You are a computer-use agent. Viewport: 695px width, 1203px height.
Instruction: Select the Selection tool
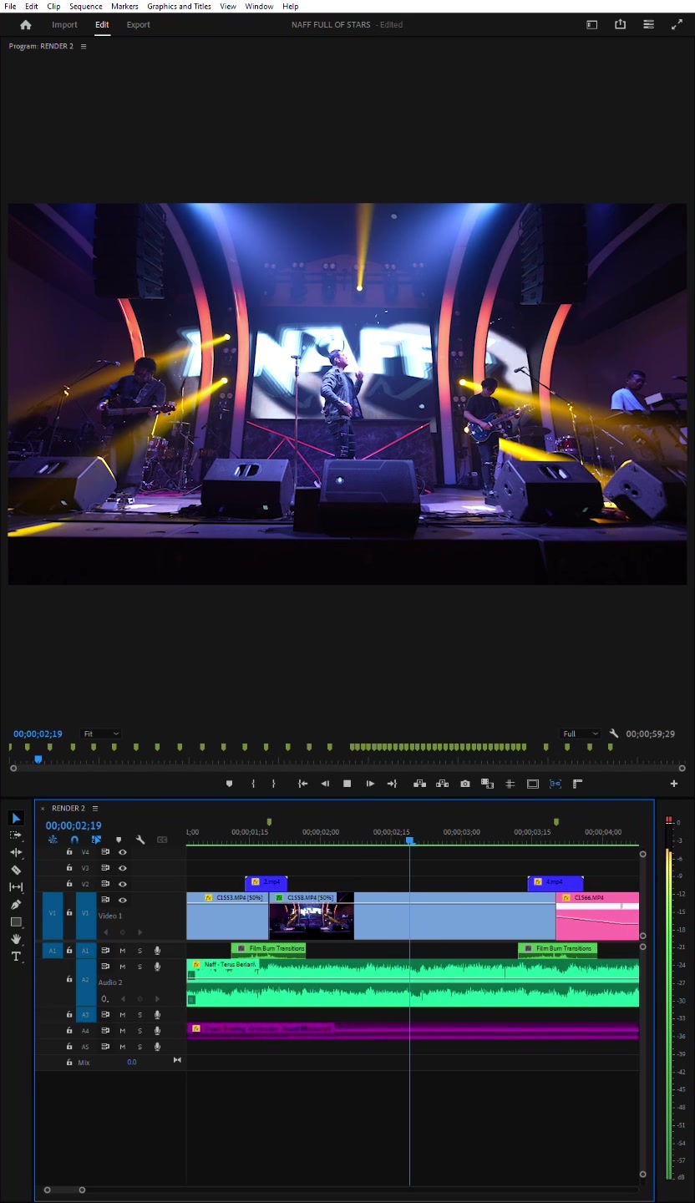(x=16, y=818)
